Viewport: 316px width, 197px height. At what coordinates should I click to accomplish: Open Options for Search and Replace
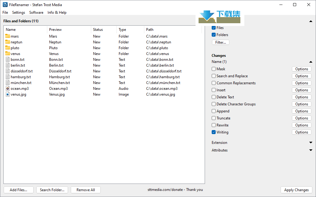[302, 76]
